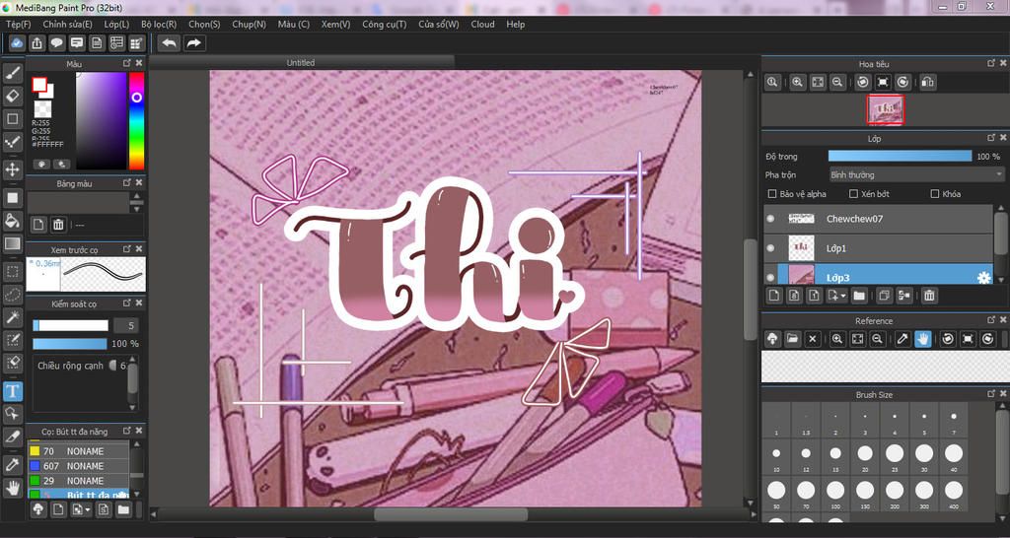Duplicate layer icon in Lớp panel
The width and height of the screenshot is (1010, 538).
point(885,296)
